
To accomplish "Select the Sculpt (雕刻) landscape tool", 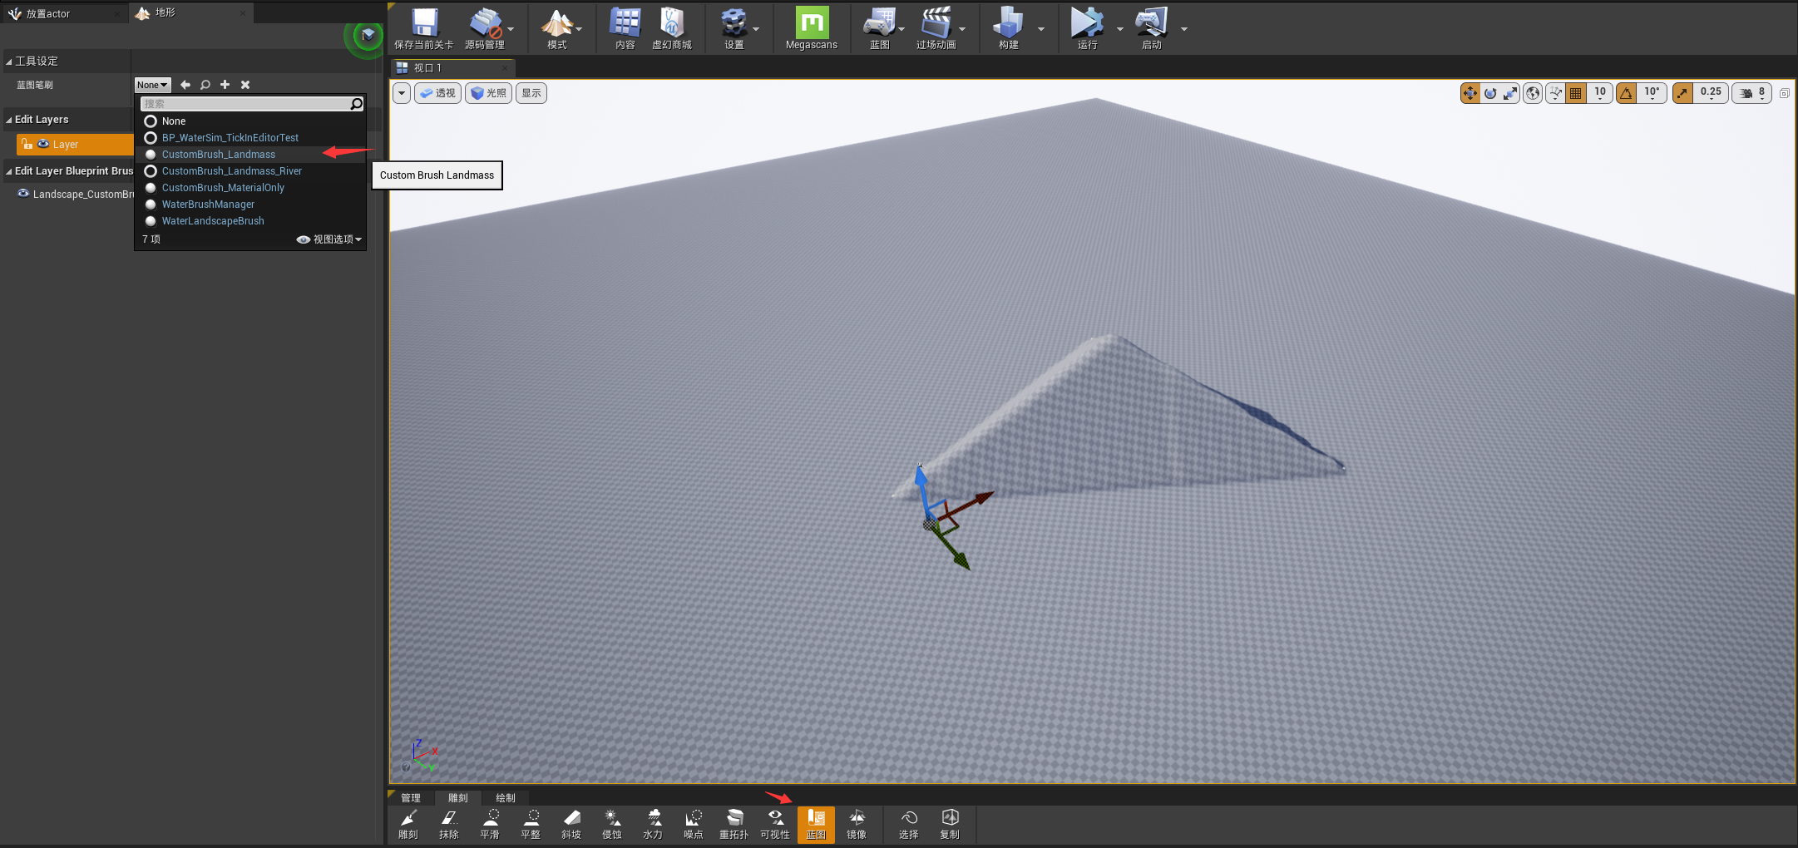I will pyautogui.click(x=408, y=825).
